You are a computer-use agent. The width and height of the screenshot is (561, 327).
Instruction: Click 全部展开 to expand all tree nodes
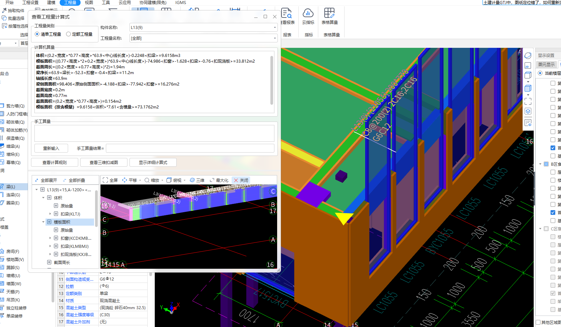46,180
